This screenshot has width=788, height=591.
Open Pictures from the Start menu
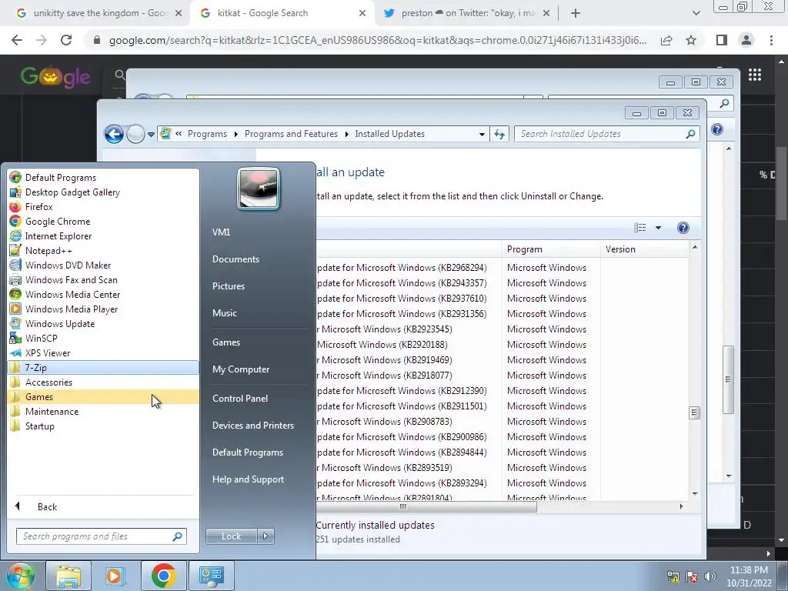[x=228, y=286]
